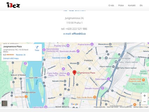Click the Jazz Dock restaurant marker
The width and height of the screenshot is (149, 112).
26,97
